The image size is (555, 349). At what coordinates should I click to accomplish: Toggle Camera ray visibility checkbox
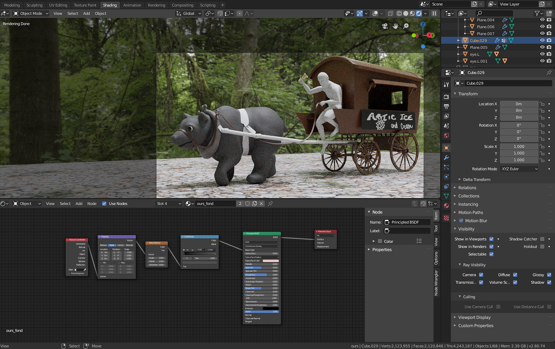point(481,275)
